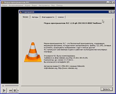Click the buildslave on altair.videolan.org line
Viewport: 116px width, 94px height.
[x=66, y=58]
